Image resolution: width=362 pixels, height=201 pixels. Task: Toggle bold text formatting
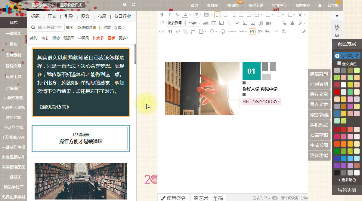click(x=162, y=15)
